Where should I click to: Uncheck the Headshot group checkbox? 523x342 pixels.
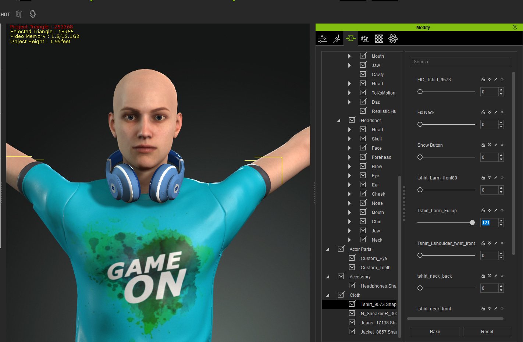click(x=352, y=120)
